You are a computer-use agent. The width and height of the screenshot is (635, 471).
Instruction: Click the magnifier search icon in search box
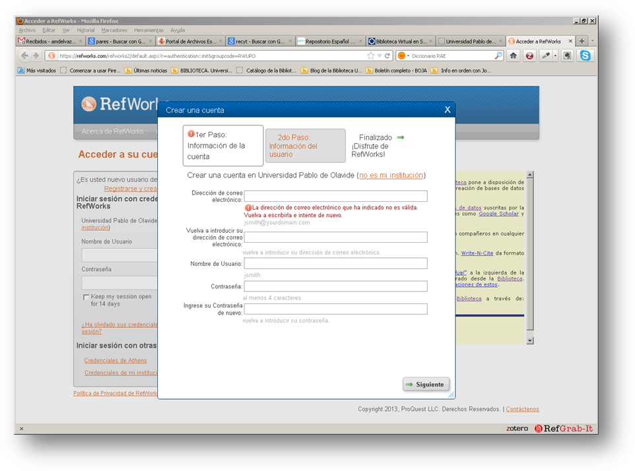point(498,56)
